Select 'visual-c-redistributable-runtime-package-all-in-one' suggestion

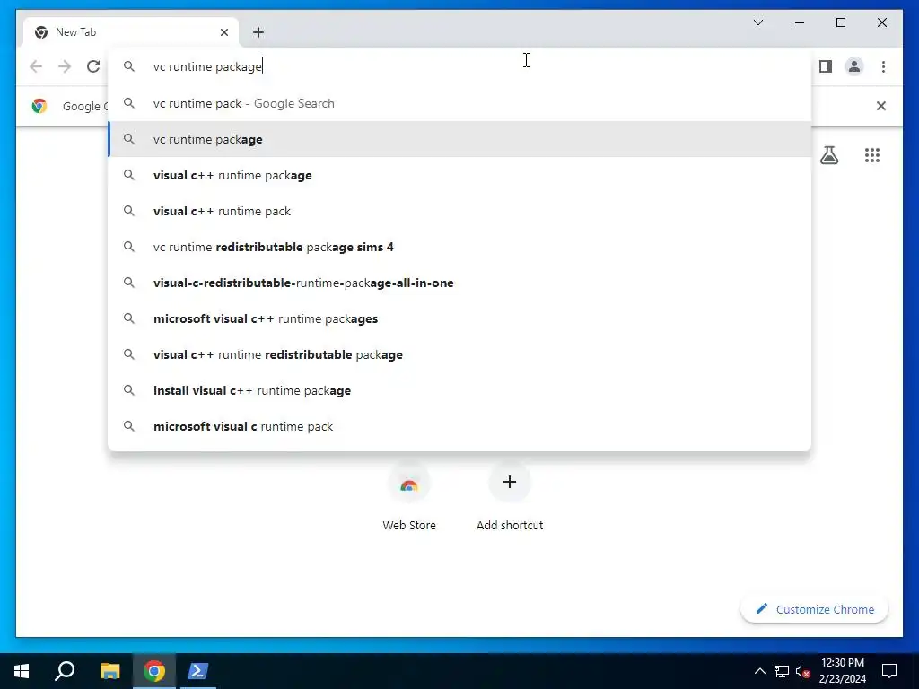coord(459,283)
